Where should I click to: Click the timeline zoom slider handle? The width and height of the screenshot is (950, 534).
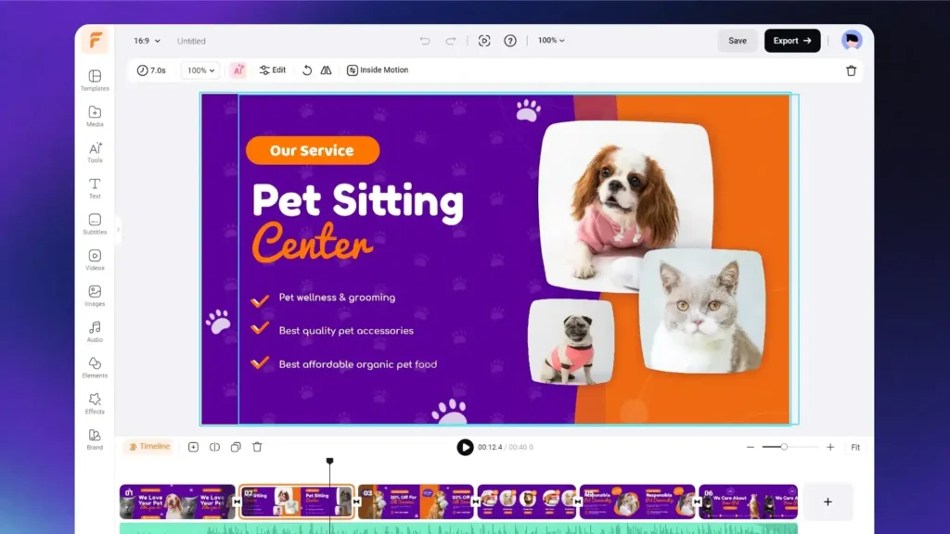(x=784, y=447)
